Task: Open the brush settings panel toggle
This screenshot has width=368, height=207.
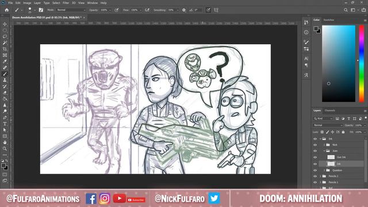Action: pos(41,10)
